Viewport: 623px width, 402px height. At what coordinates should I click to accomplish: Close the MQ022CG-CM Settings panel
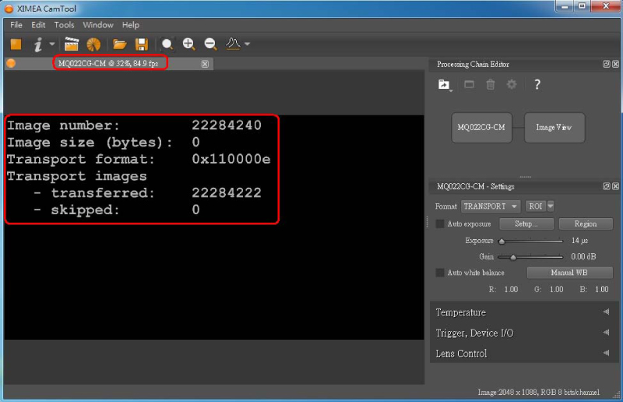pos(615,186)
